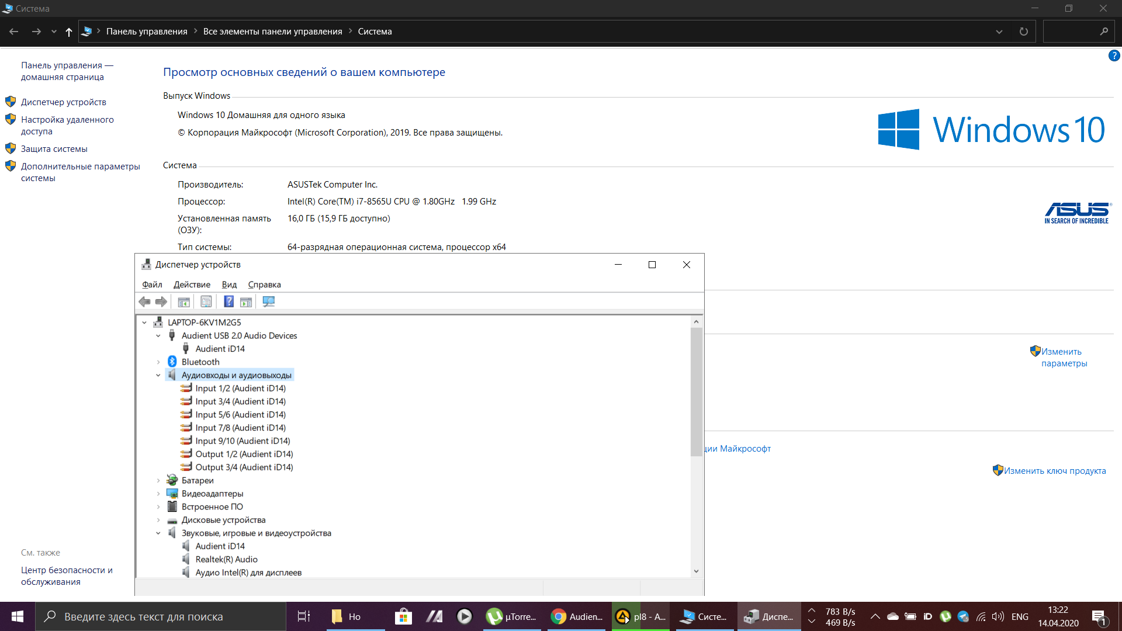The height and width of the screenshot is (631, 1122).
Task: Click the help question mark icon in System window
Action: coord(1114,56)
